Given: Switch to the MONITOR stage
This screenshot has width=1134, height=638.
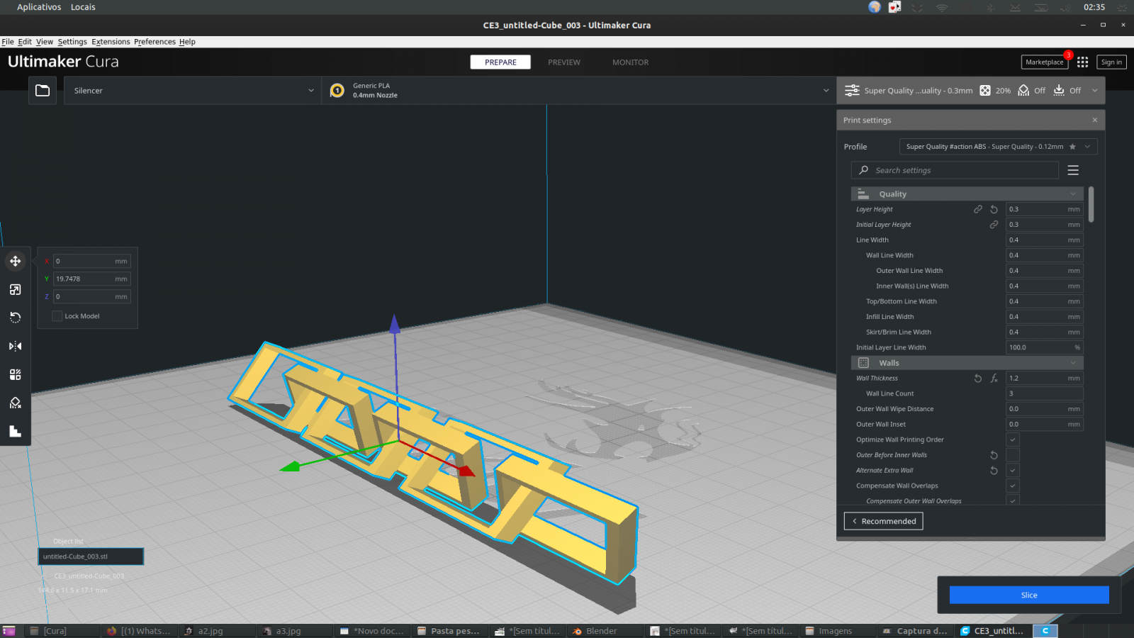Looking at the screenshot, I should click(631, 62).
